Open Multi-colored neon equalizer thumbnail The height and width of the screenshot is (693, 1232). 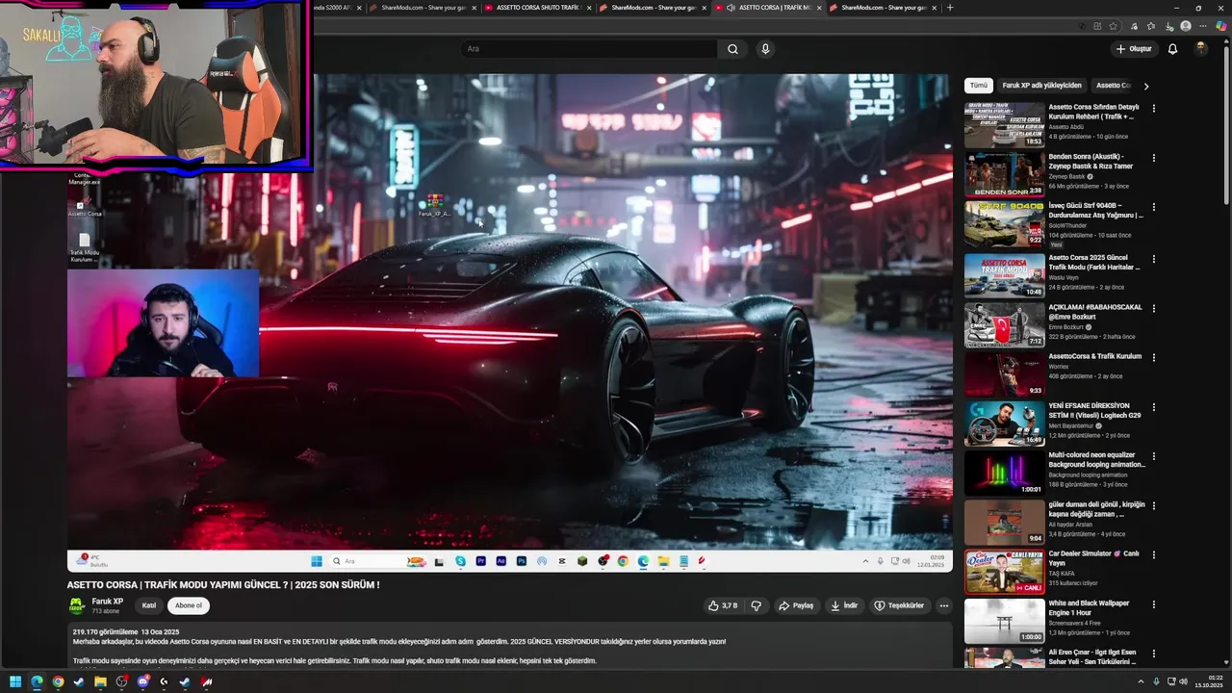coord(1005,473)
